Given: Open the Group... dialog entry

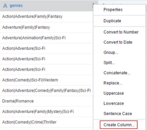Looking at the screenshot, I should click(x=111, y=52).
